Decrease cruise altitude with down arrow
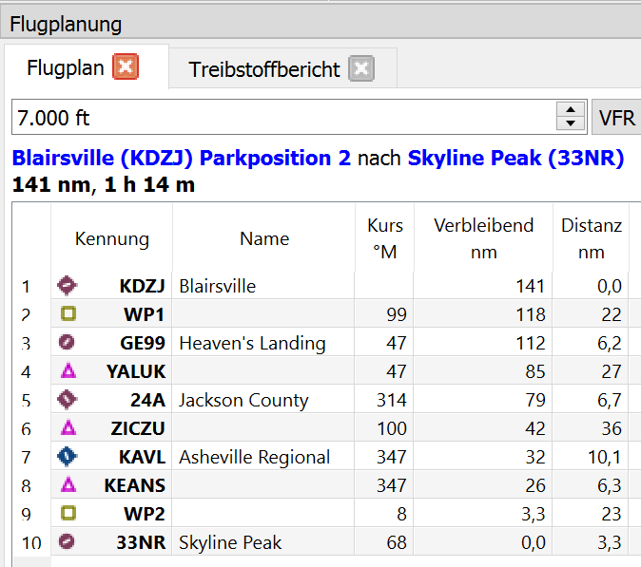This screenshot has height=567, width=641. click(571, 123)
